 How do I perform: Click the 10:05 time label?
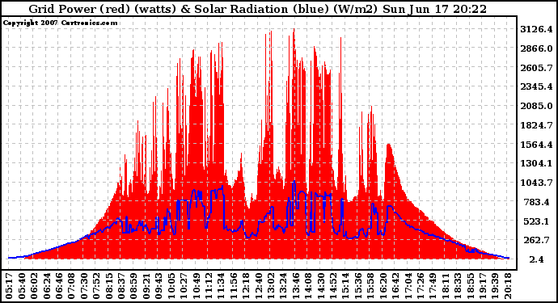click(171, 286)
